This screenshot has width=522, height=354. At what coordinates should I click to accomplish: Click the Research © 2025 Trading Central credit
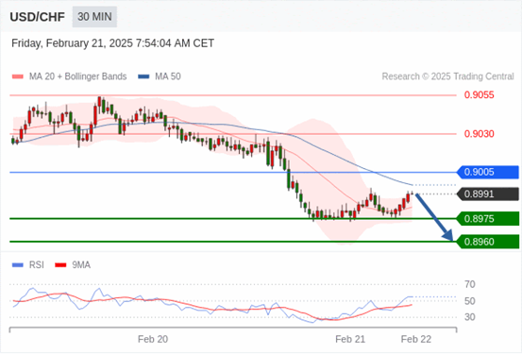tap(447, 76)
